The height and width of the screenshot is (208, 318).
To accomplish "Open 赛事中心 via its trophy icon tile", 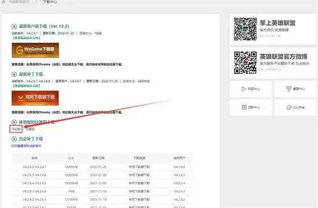I will (x=295, y=89).
